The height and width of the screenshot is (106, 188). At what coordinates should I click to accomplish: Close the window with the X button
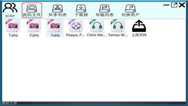[182, 5]
